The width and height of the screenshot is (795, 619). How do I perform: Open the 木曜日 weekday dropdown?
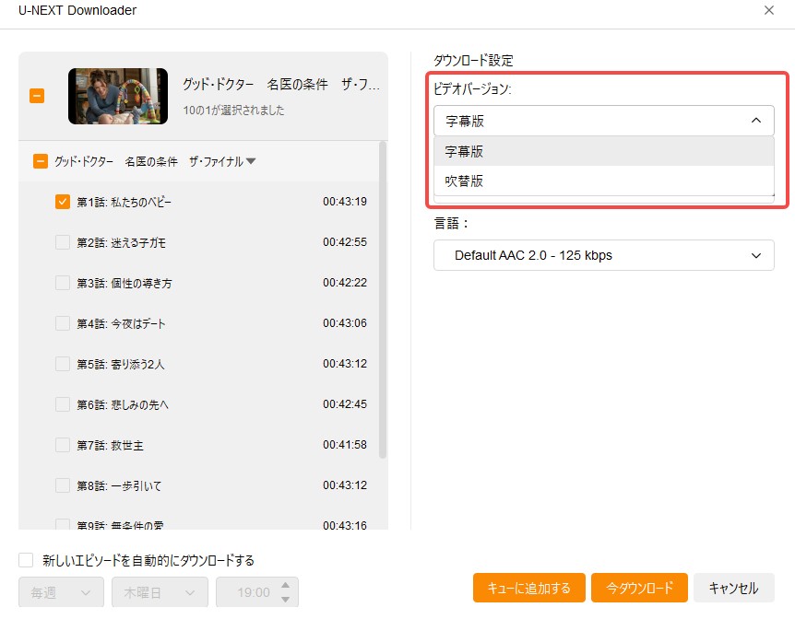[x=159, y=592]
